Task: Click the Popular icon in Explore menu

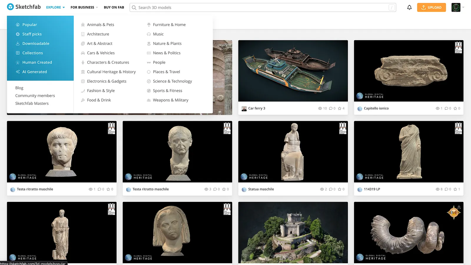Action: point(18,25)
